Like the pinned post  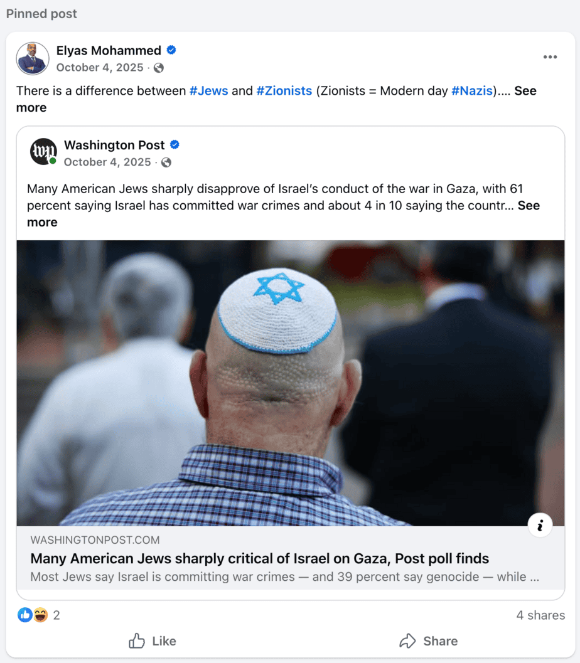click(153, 641)
